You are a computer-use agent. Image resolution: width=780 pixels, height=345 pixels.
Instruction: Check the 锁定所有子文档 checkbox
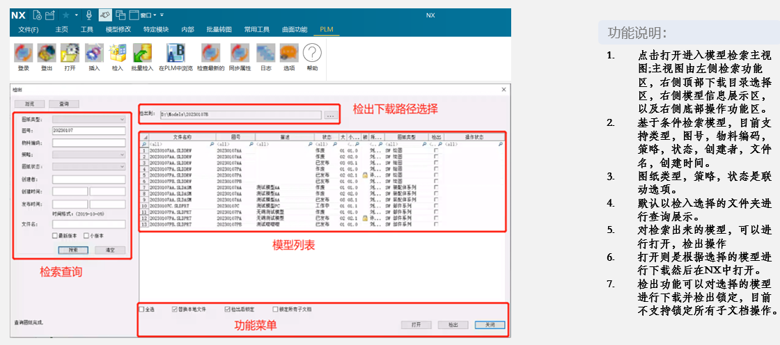[275, 310]
